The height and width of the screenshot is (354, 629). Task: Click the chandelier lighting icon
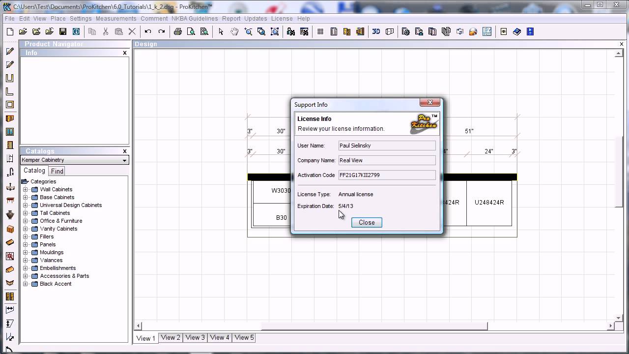[x=10, y=186]
